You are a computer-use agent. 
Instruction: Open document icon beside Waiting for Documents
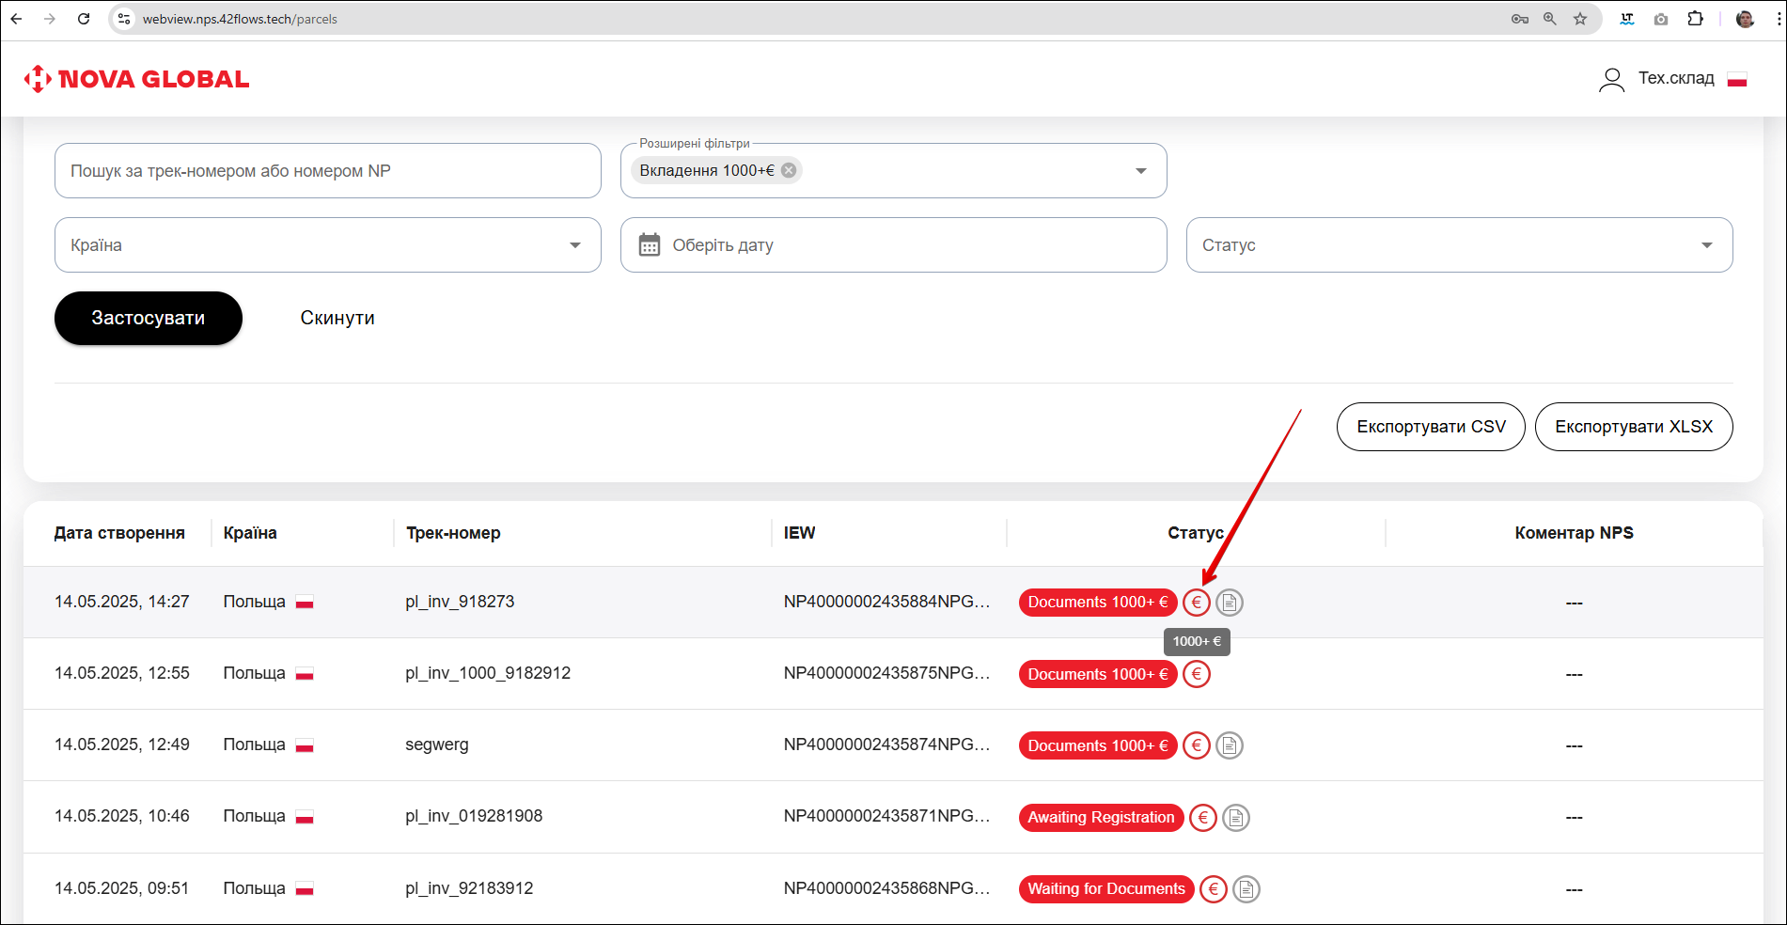click(x=1246, y=889)
